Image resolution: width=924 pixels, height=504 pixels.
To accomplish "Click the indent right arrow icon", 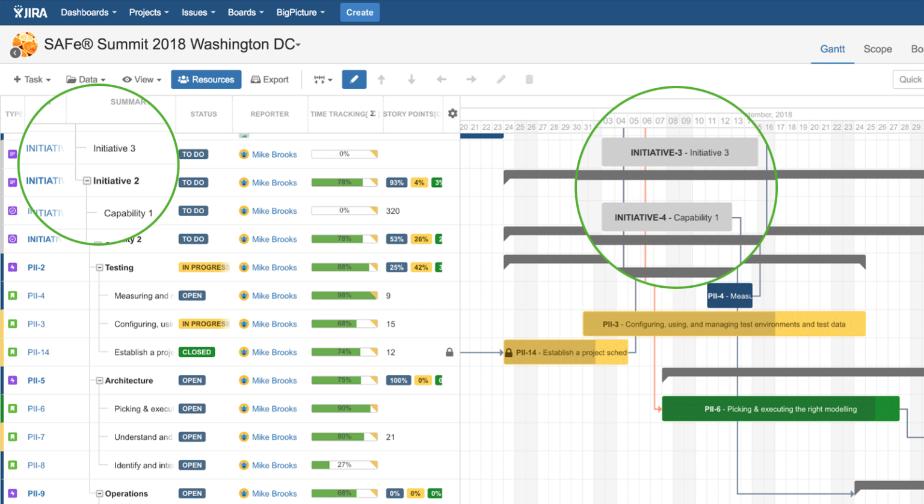I will coord(471,79).
